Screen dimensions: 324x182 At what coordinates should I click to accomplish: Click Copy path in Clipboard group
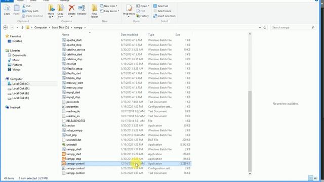(x=30, y=11)
